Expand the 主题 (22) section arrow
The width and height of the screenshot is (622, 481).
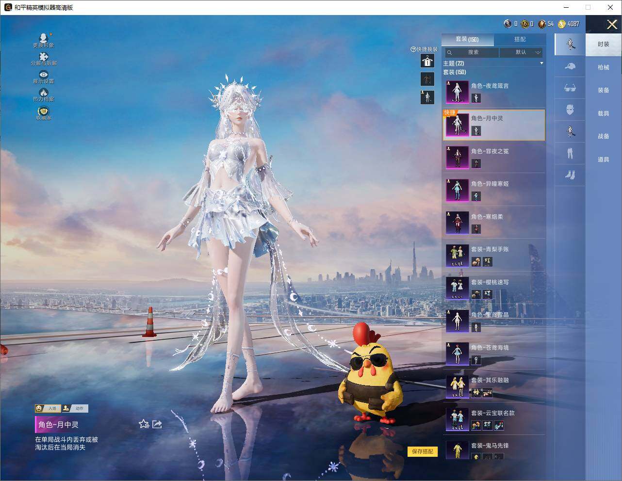point(541,63)
